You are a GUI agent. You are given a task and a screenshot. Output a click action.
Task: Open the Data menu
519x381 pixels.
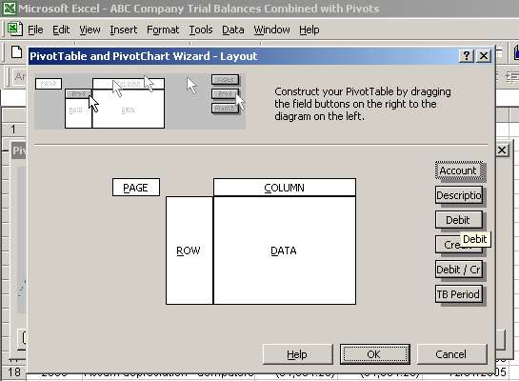[x=233, y=30]
